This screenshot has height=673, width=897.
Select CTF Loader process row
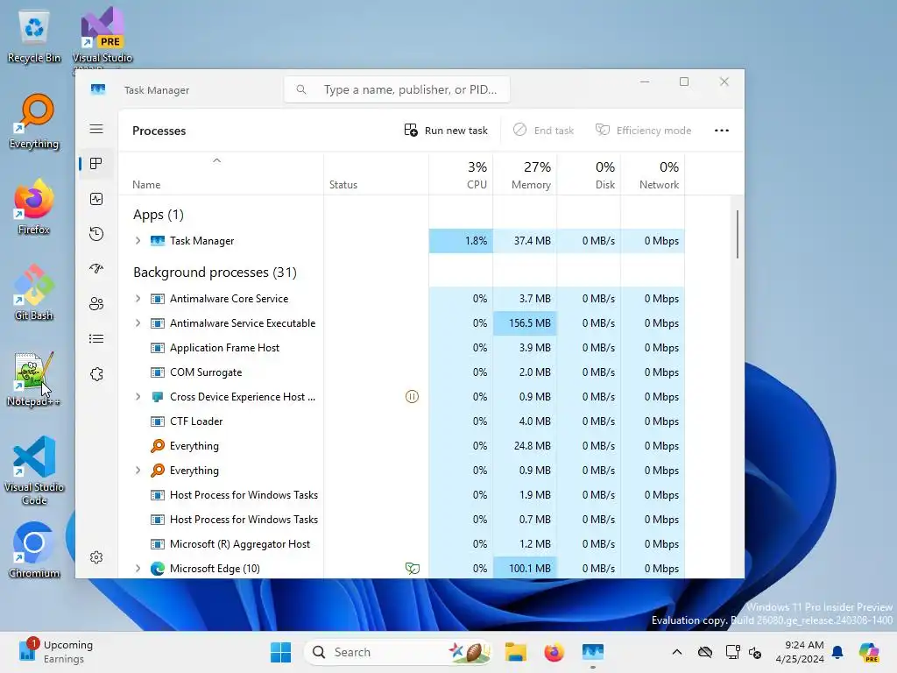pyautogui.click(x=401, y=422)
